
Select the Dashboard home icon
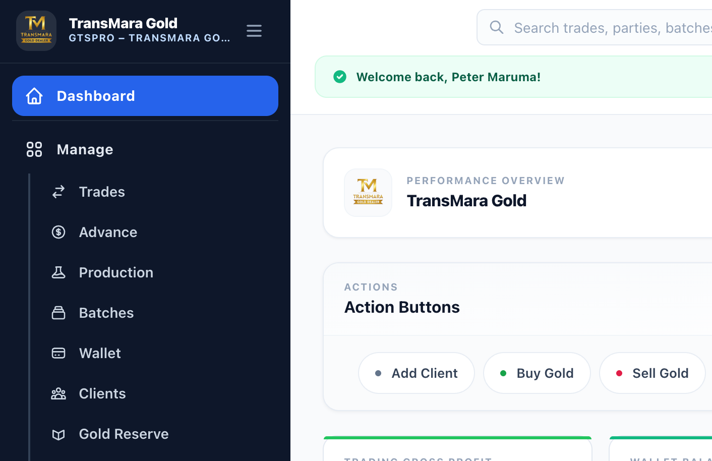click(x=34, y=96)
